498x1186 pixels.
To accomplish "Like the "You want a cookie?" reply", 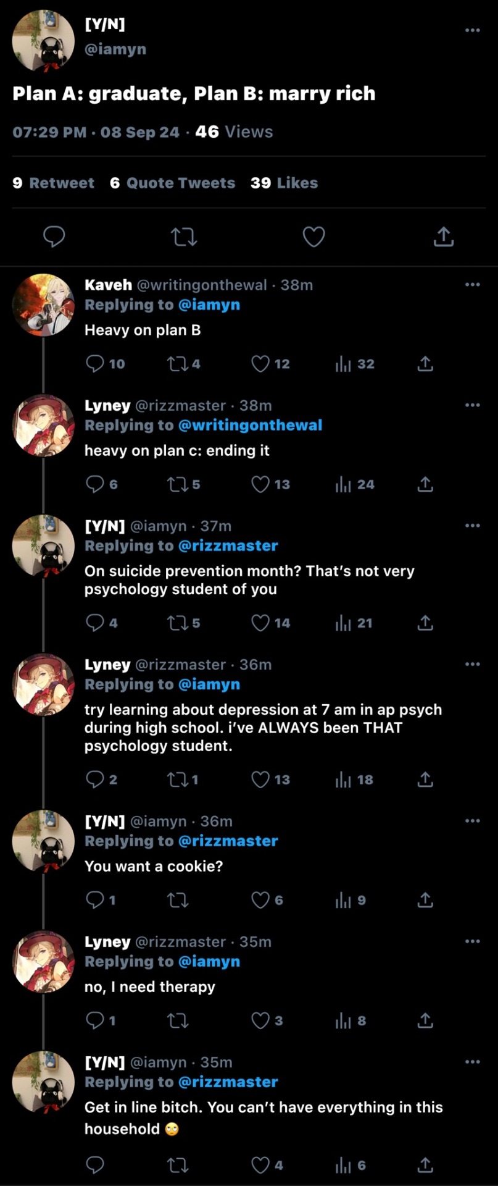I will click(260, 900).
